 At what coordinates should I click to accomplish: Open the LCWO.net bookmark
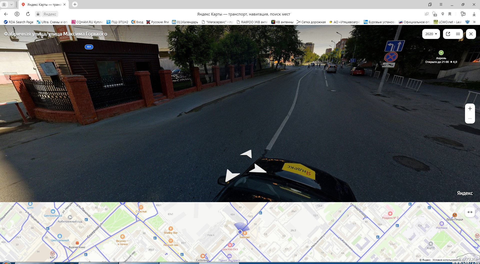click(447, 22)
